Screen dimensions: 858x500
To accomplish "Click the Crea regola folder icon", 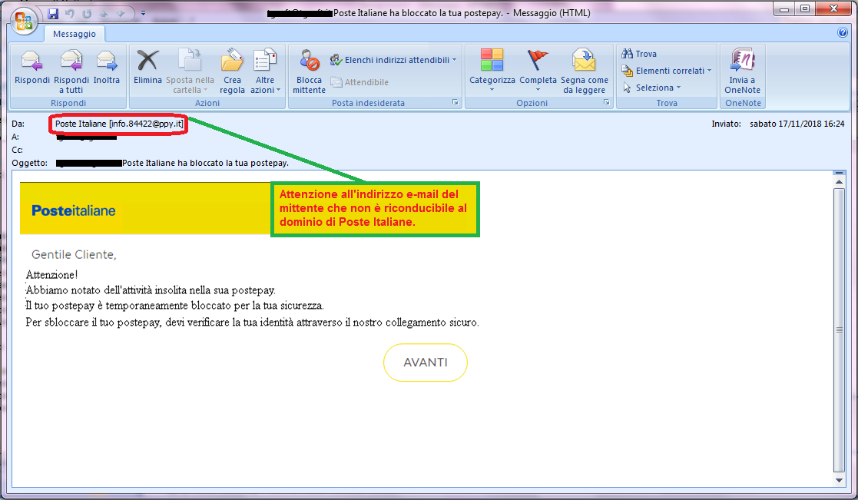I will (x=232, y=61).
